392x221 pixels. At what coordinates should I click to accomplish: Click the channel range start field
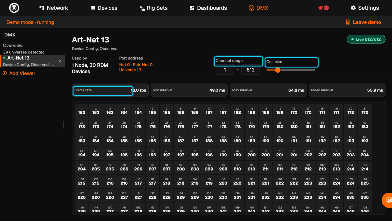(225, 70)
